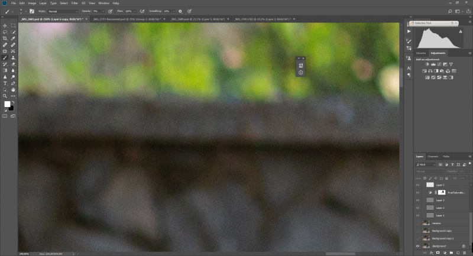Image resolution: width=473 pixels, height=256 pixels.
Task: Open the brush Mode dropdown
Action: (x=63, y=11)
